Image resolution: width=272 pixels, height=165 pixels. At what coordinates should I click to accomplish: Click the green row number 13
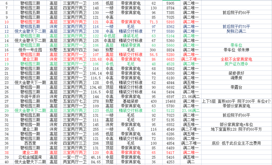(x=7, y=36)
